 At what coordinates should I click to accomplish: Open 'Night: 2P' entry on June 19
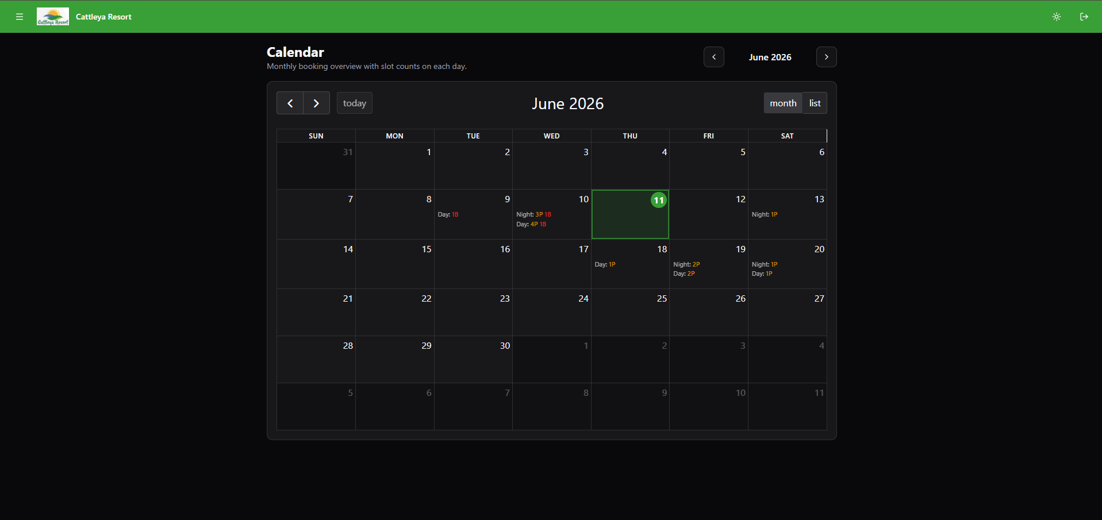(x=686, y=264)
